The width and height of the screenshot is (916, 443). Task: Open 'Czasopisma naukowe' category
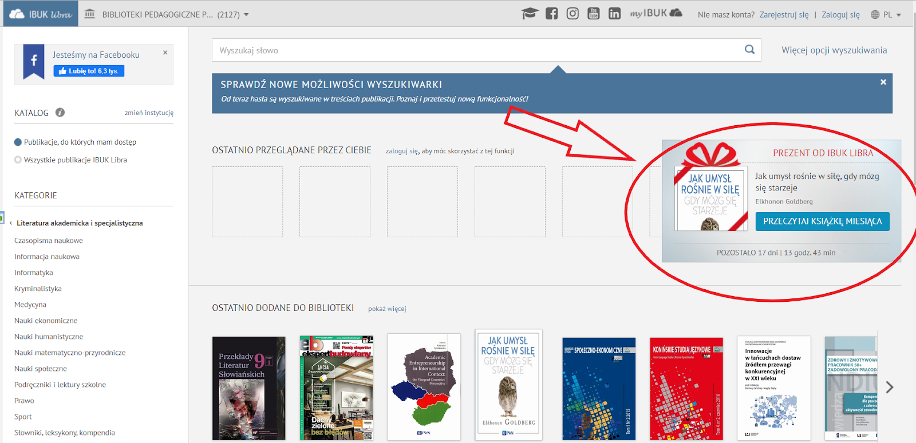pyautogui.click(x=49, y=241)
